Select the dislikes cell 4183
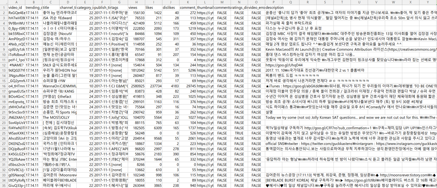Screen dimensions: 437x188 click(171, 86)
